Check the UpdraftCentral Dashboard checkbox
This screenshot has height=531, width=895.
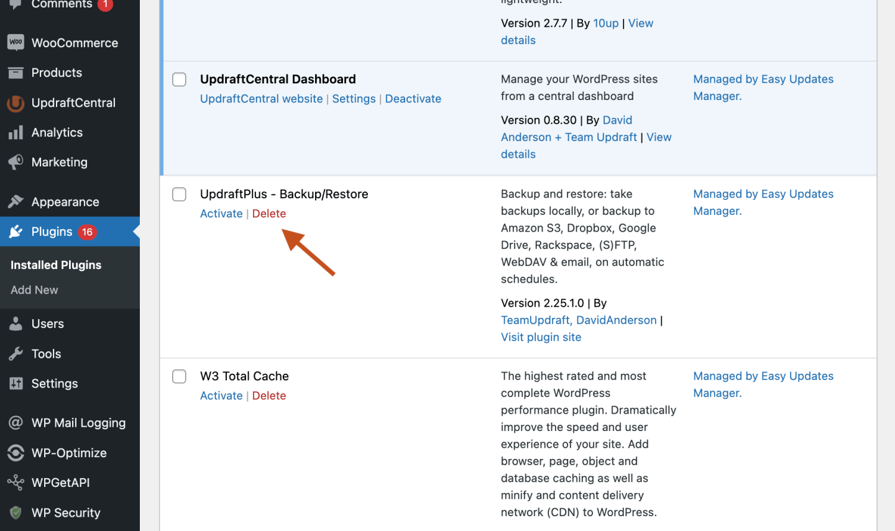pyautogui.click(x=179, y=79)
